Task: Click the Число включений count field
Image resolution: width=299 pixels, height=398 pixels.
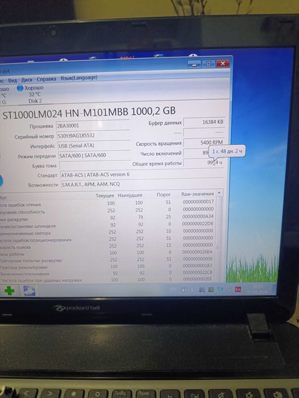Action: [196, 152]
